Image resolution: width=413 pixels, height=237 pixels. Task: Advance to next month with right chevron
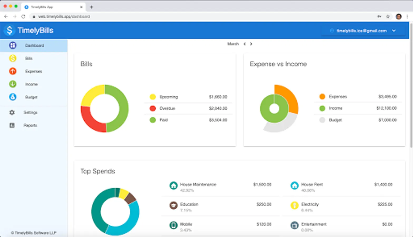(x=251, y=44)
